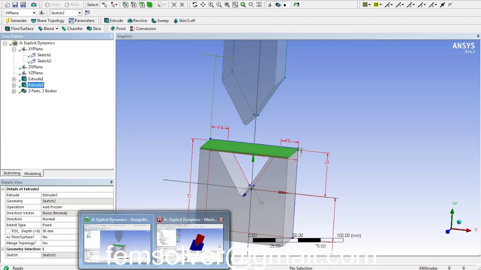Toggle the FD1 Depth parameter checkbox

point(8,231)
